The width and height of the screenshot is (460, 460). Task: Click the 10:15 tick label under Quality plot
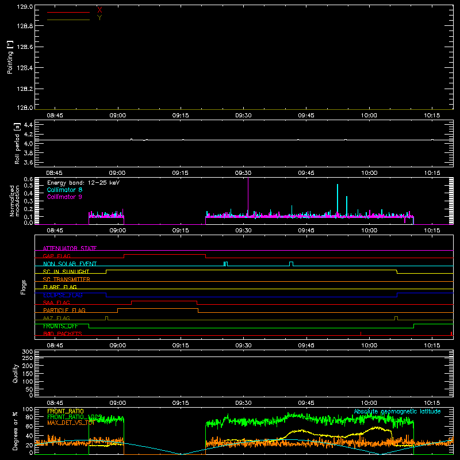coord(432,403)
